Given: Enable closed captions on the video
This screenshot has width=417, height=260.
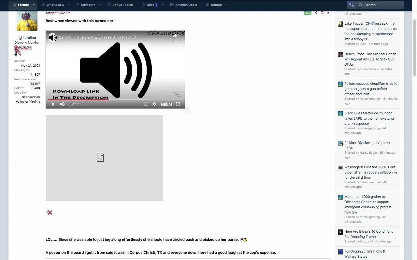Looking at the screenshot, I should 146,104.
